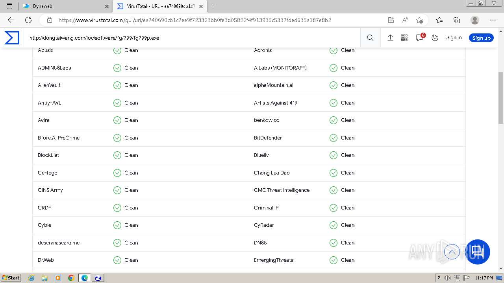Click the Chong Lua Dao vendor name

point(272,173)
